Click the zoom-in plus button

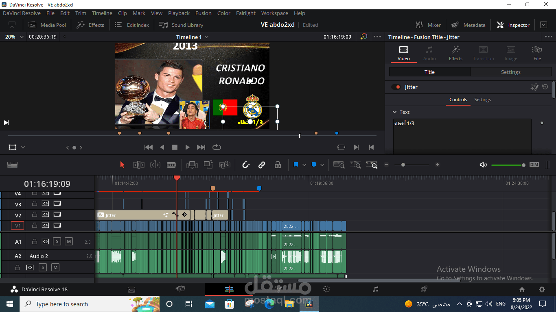pyautogui.click(x=438, y=165)
